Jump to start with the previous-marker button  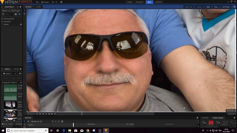tap(46, 114)
